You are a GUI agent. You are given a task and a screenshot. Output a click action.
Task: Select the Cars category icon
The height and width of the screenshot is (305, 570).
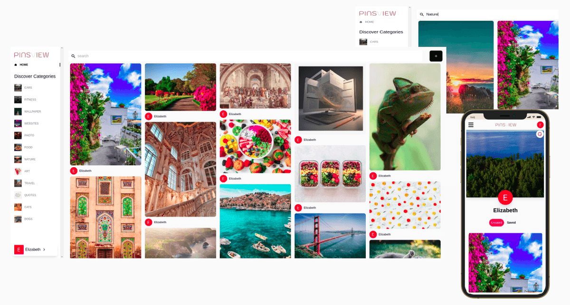tap(18, 87)
